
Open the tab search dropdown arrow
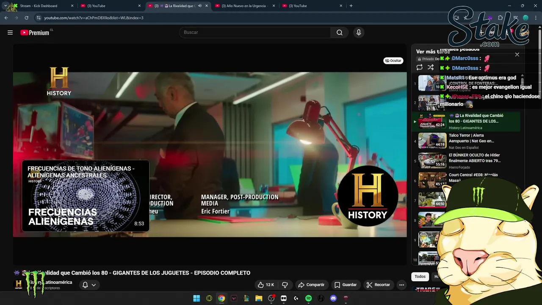click(x=5, y=6)
